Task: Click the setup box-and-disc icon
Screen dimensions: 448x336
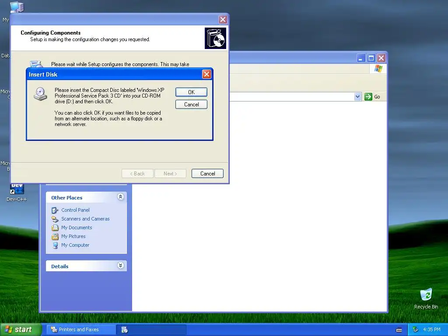Action: click(x=215, y=38)
